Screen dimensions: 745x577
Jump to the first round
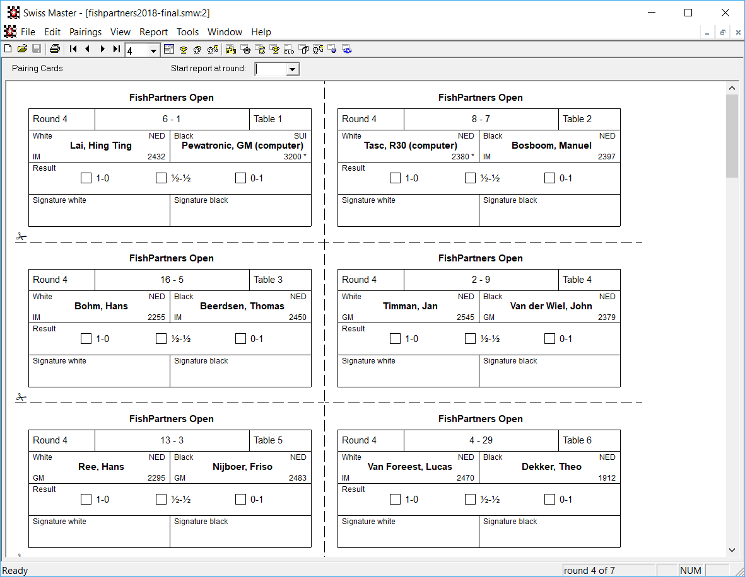[73, 49]
